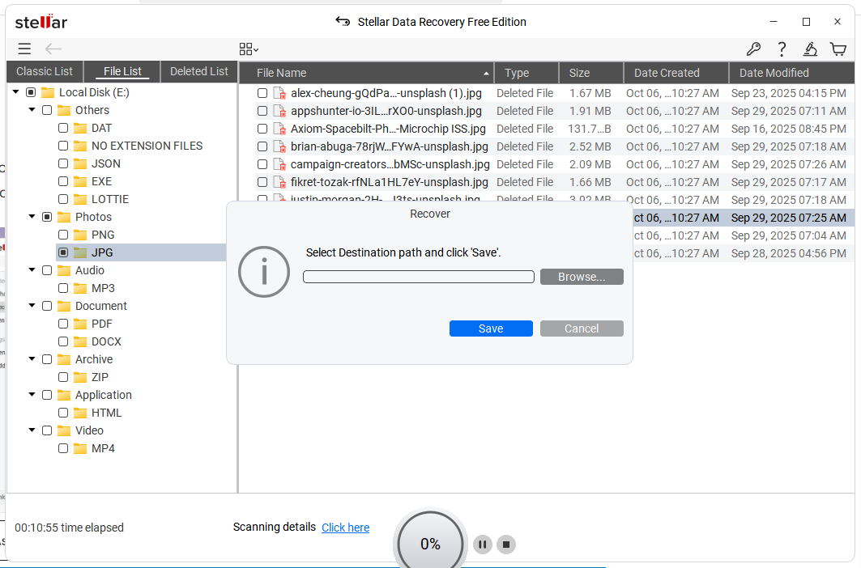This screenshot has width=861, height=568.
Task: Pause the scan
Action: tap(482, 545)
